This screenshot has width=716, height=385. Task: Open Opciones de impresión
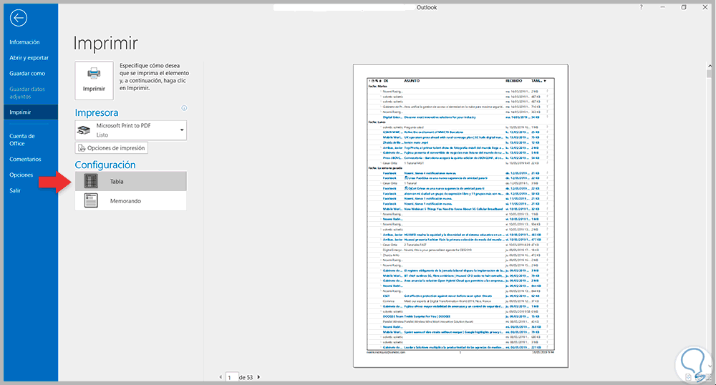coord(112,148)
